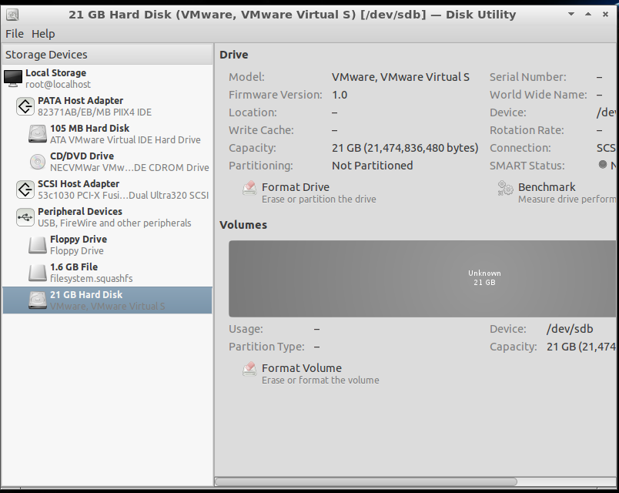Click the Format Drive eraser icon

249,189
